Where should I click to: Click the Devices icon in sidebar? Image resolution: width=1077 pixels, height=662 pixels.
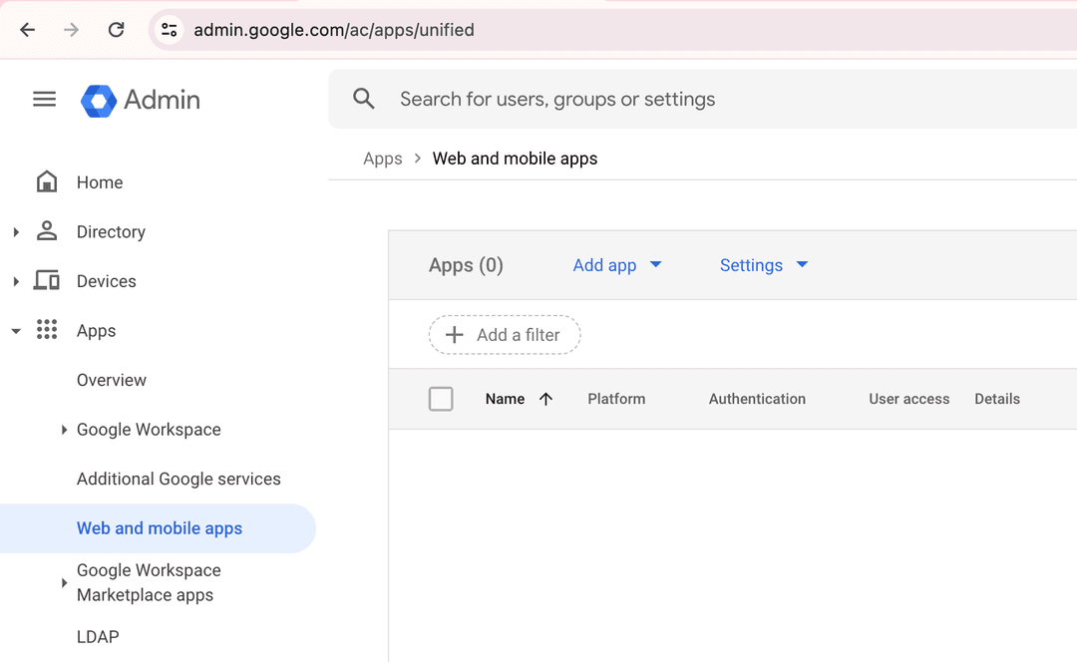point(46,280)
